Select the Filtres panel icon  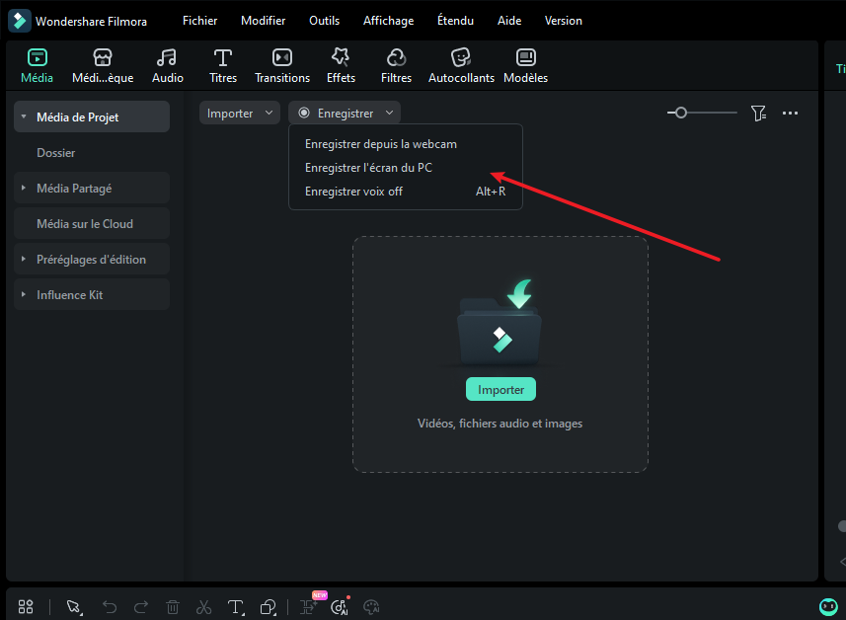pyautogui.click(x=396, y=58)
